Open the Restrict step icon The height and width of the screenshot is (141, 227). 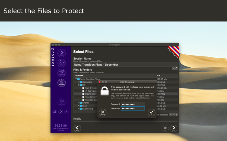(62, 73)
